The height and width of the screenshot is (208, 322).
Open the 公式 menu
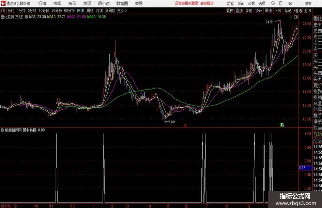pyautogui.click(x=251, y=3)
